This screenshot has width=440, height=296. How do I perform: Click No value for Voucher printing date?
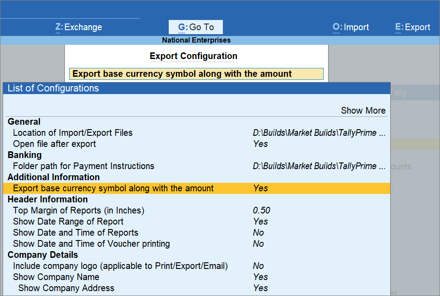[258, 244]
